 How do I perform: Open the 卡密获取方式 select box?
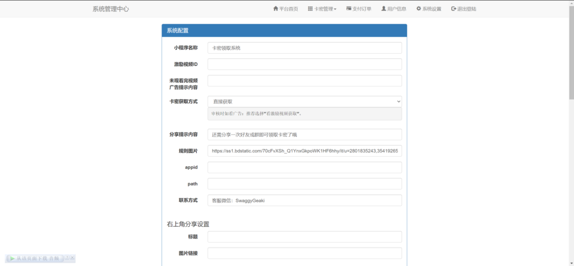tap(304, 101)
